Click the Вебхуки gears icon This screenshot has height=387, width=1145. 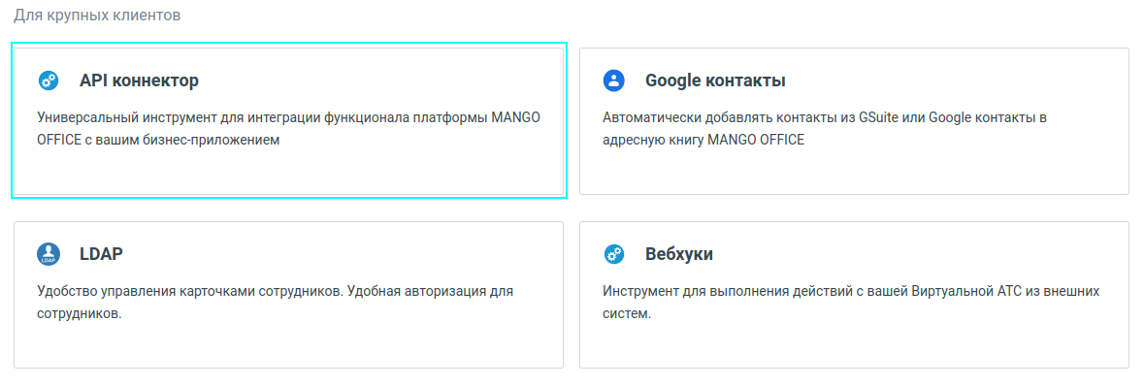pos(614,254)
